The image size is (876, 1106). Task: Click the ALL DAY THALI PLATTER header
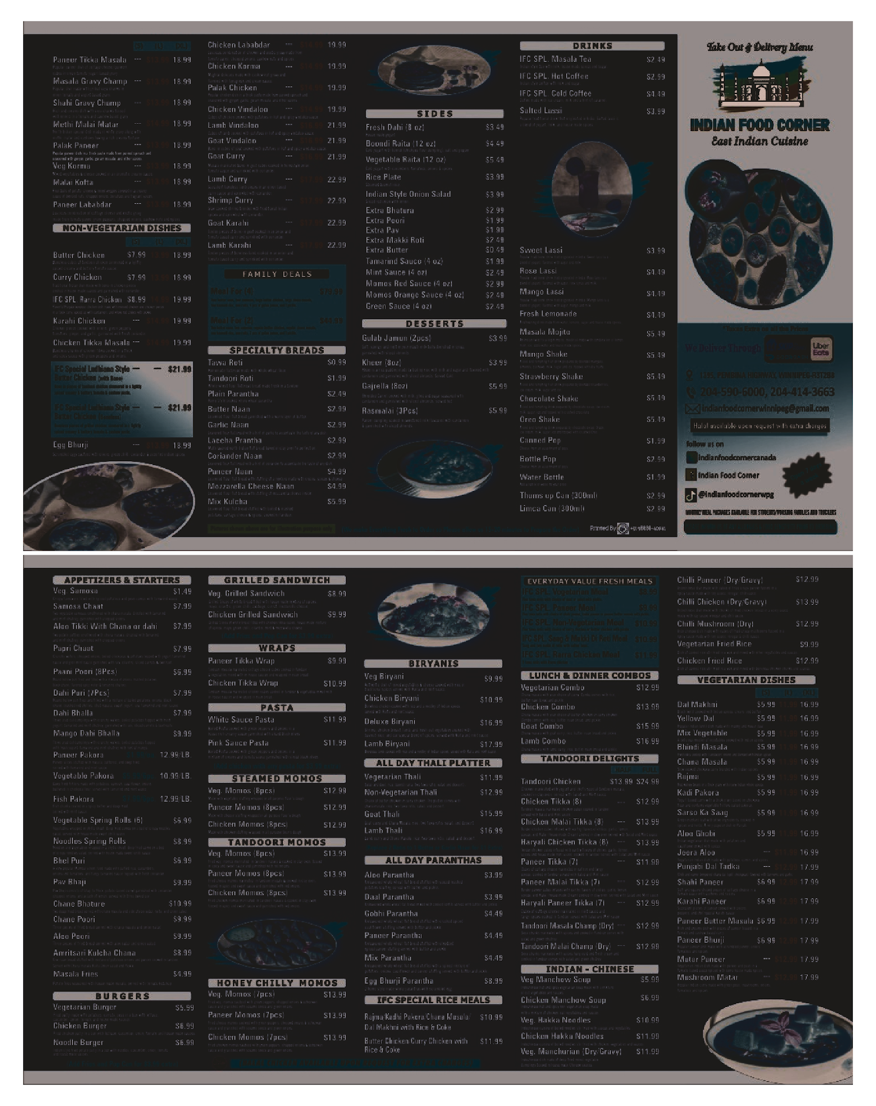pyautogui.click(x=433, y=763)
